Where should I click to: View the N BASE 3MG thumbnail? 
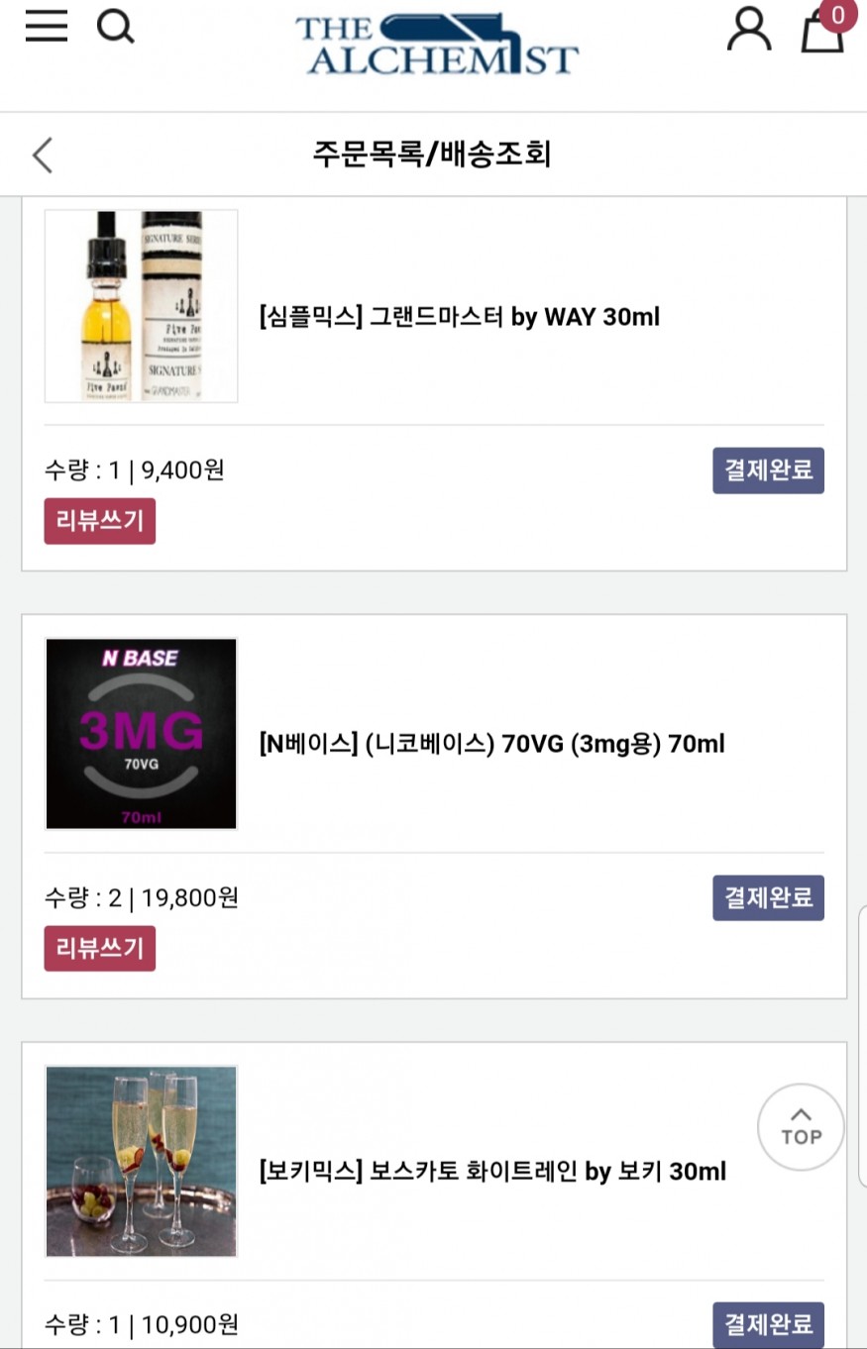141,733
